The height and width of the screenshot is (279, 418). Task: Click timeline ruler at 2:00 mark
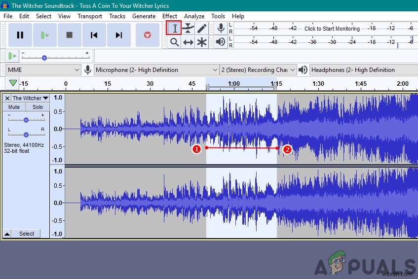point(403,84)
